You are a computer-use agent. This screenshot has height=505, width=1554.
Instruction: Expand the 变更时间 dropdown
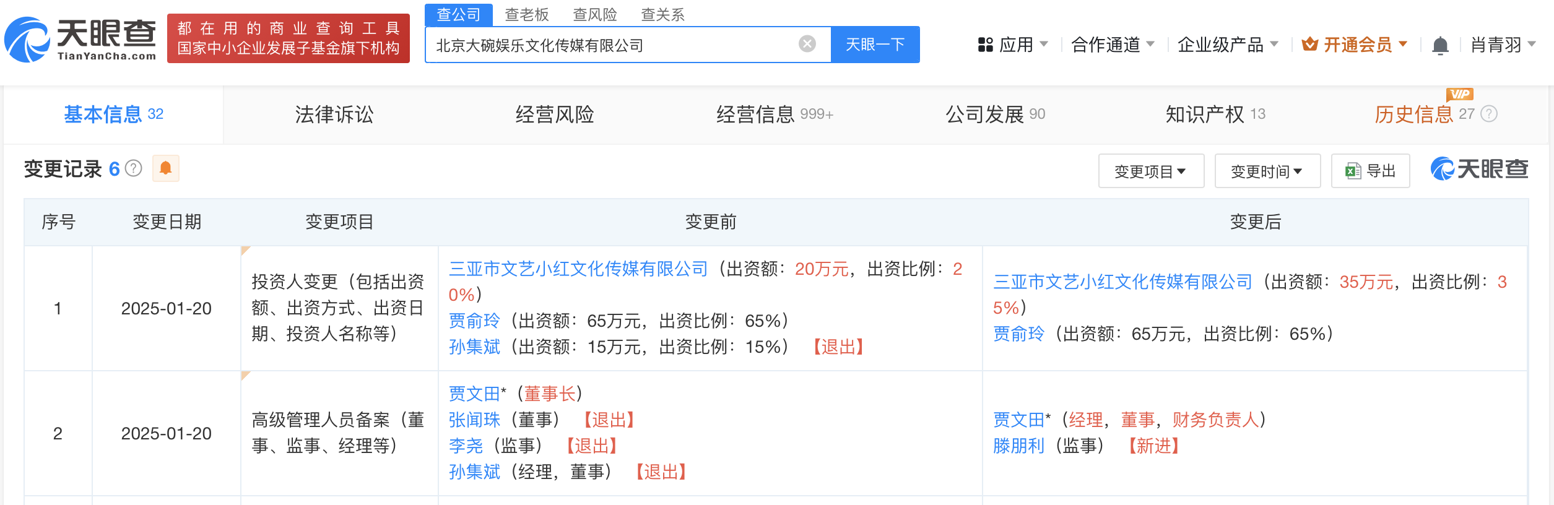click(1267, 171)
